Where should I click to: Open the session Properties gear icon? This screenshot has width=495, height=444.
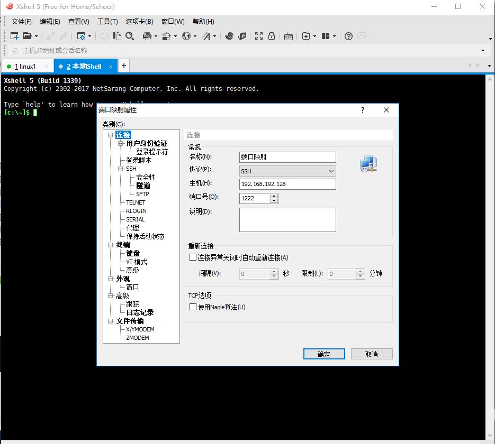coord(81,36)
